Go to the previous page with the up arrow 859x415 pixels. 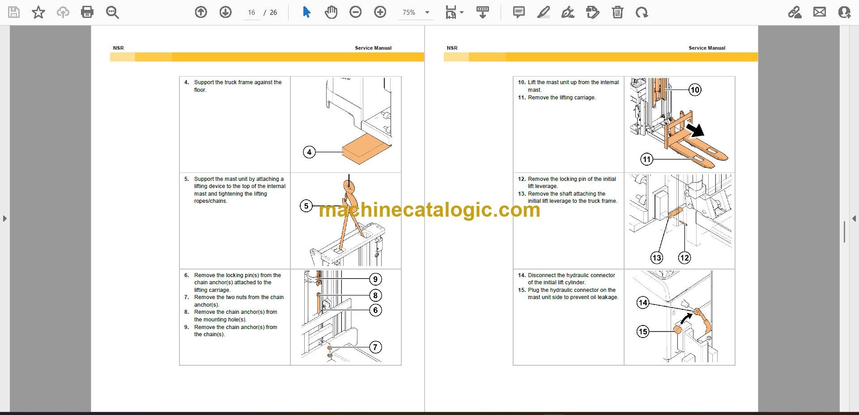201,13
